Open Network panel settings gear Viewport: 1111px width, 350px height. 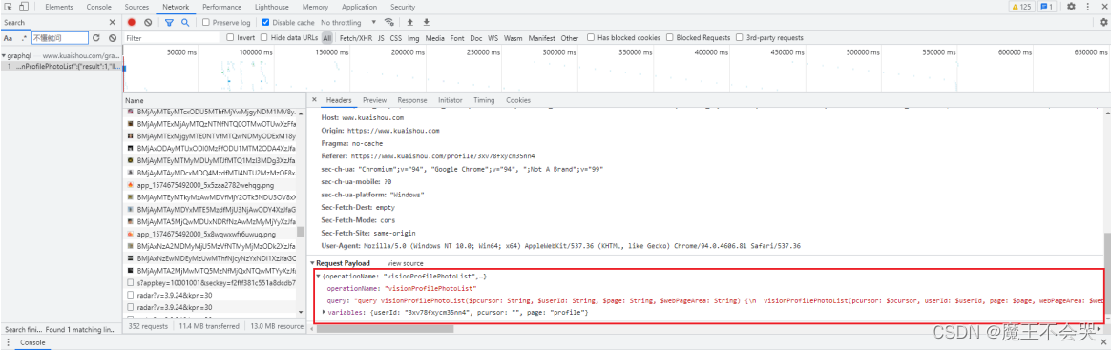(x=1103, y=23)
